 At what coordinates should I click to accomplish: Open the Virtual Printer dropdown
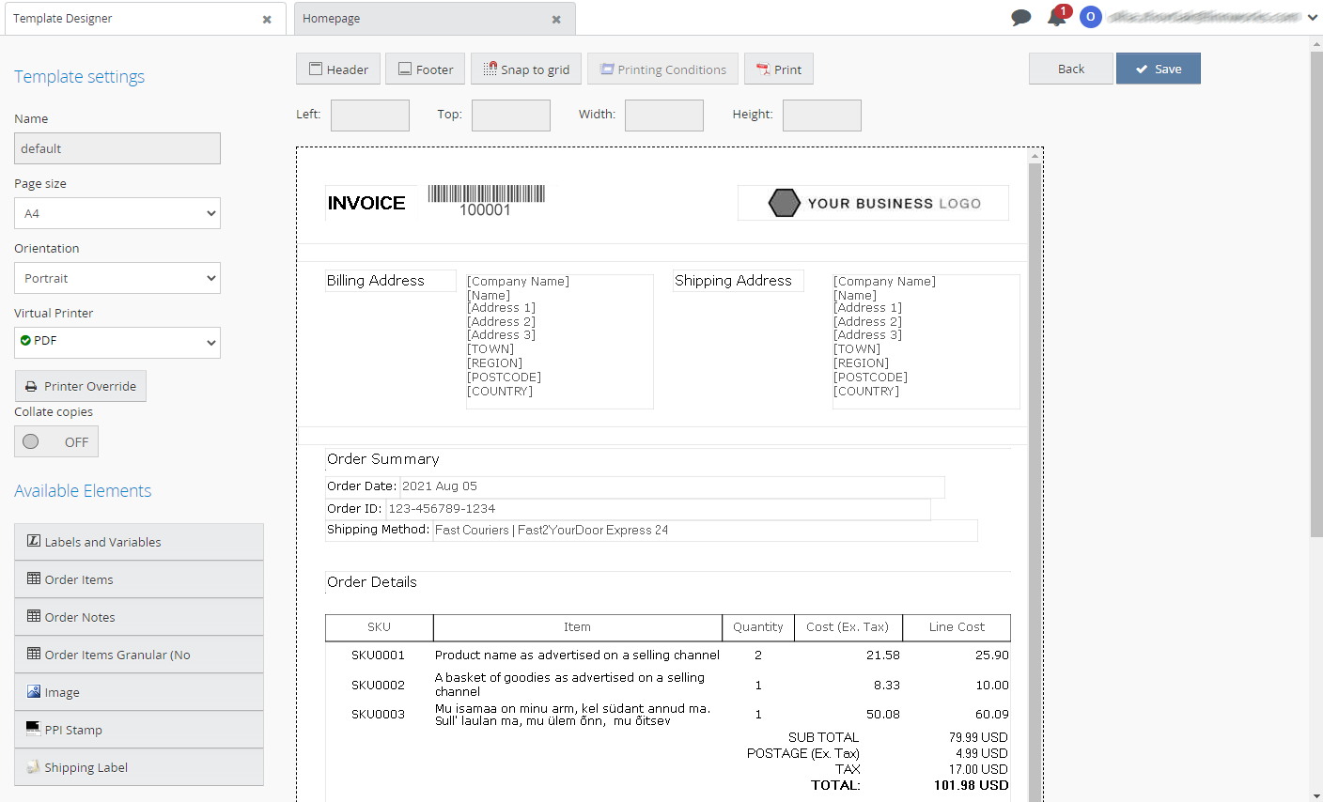(x=117, y=342)
